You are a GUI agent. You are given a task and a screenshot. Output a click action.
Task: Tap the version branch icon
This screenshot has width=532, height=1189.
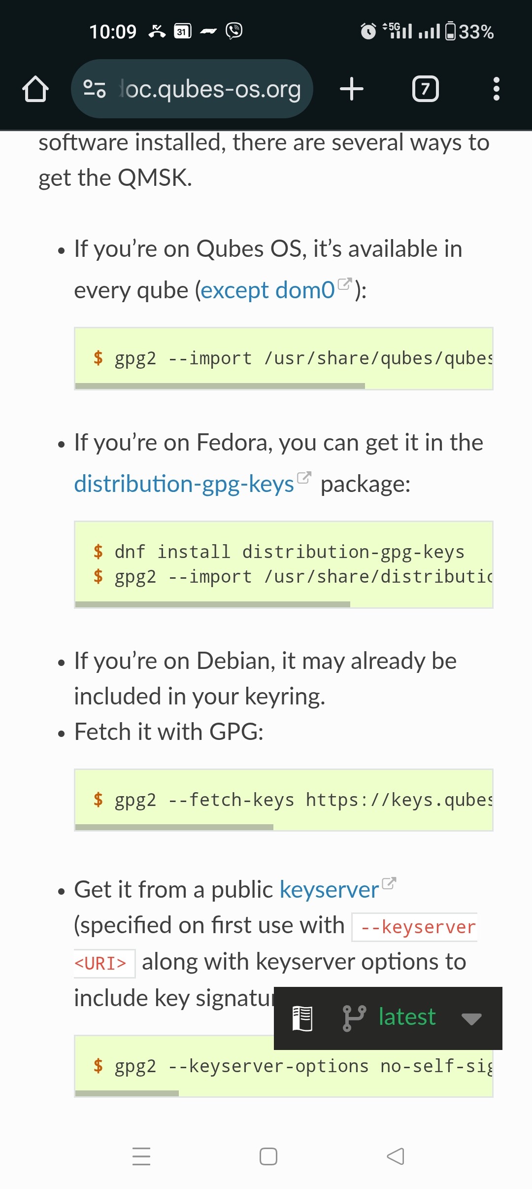click(354, 1018)
